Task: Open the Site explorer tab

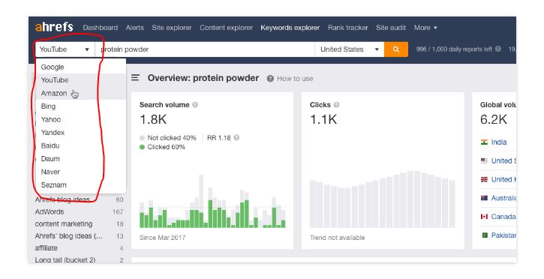Action: pos(171,28)
